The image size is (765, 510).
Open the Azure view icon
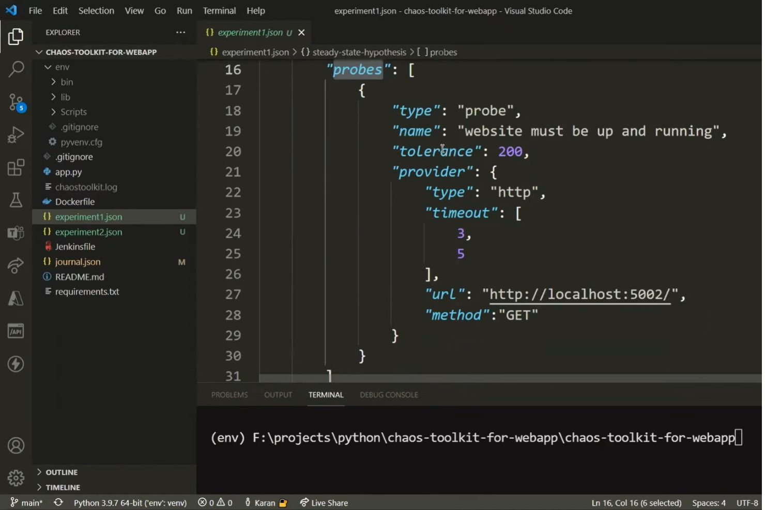[16, 299]
